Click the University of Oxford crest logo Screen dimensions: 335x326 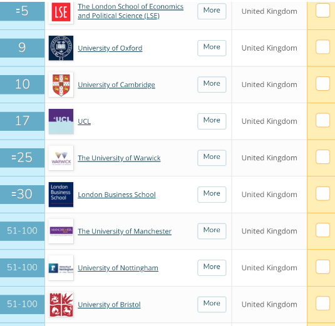61,48
